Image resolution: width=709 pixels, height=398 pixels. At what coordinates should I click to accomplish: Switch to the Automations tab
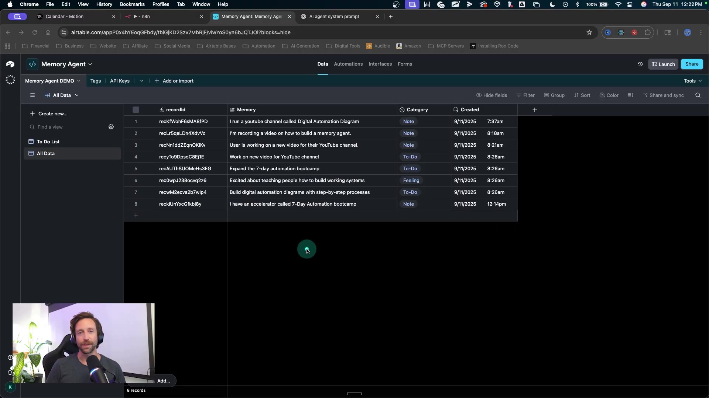(348, 64)
